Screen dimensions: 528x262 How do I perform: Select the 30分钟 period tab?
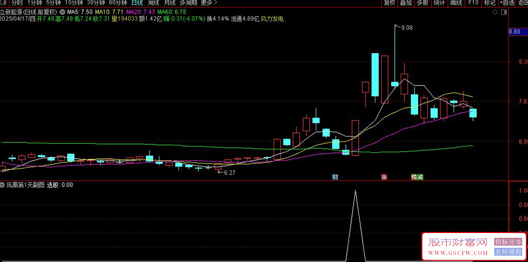point(96,3)
